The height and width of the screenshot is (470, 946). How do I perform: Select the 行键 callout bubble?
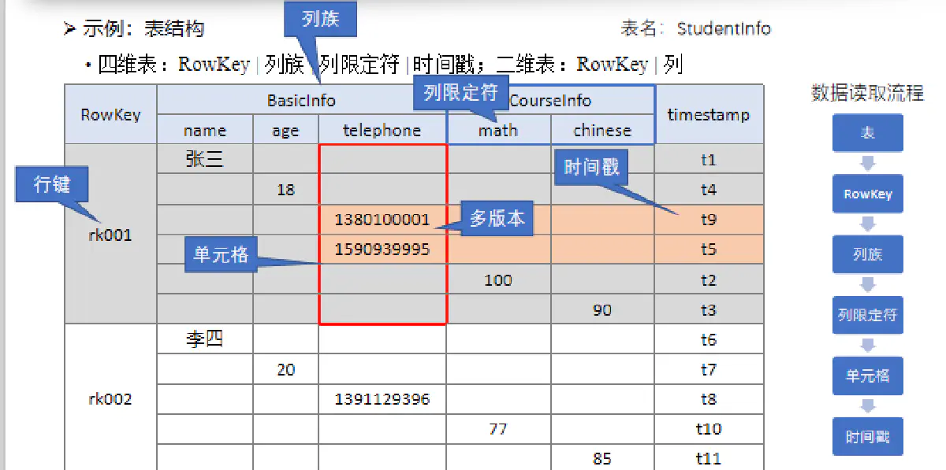click(x=52, y=185)
